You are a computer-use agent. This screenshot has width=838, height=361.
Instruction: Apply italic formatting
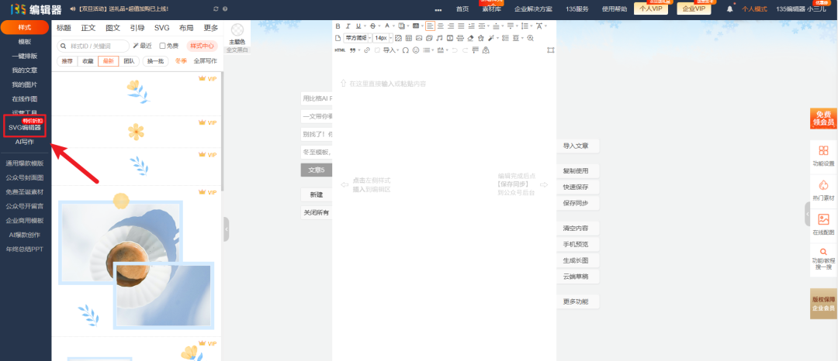point(348,26)
